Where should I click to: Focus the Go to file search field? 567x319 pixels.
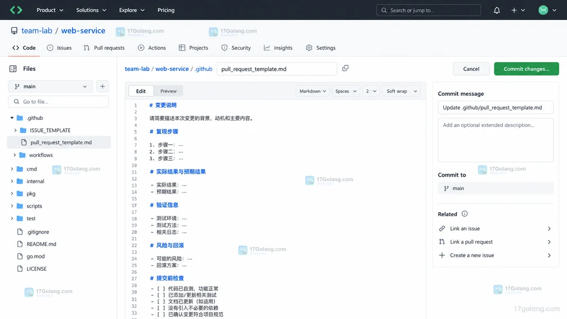coord(59,102)
